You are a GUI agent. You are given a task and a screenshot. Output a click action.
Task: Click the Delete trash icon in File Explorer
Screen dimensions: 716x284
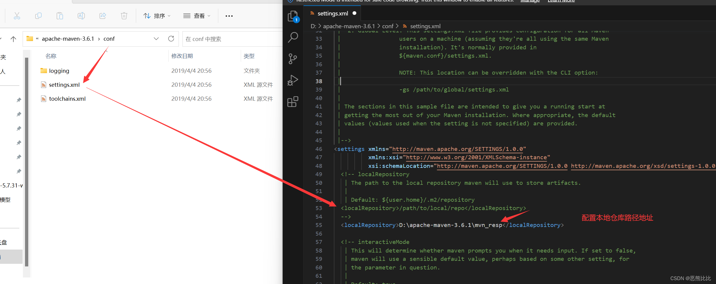point(124,16)
